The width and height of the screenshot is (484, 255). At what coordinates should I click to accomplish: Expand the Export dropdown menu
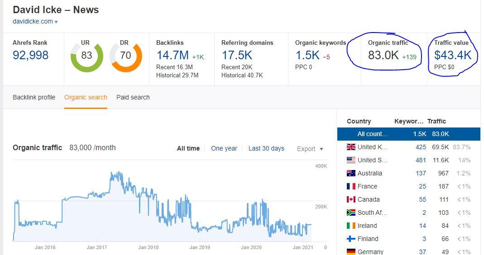point(310,149)
